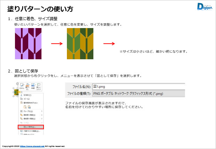
Task: Click the green and gold pattern swatch
Action: pyautogui.click(x=80, y=44)
